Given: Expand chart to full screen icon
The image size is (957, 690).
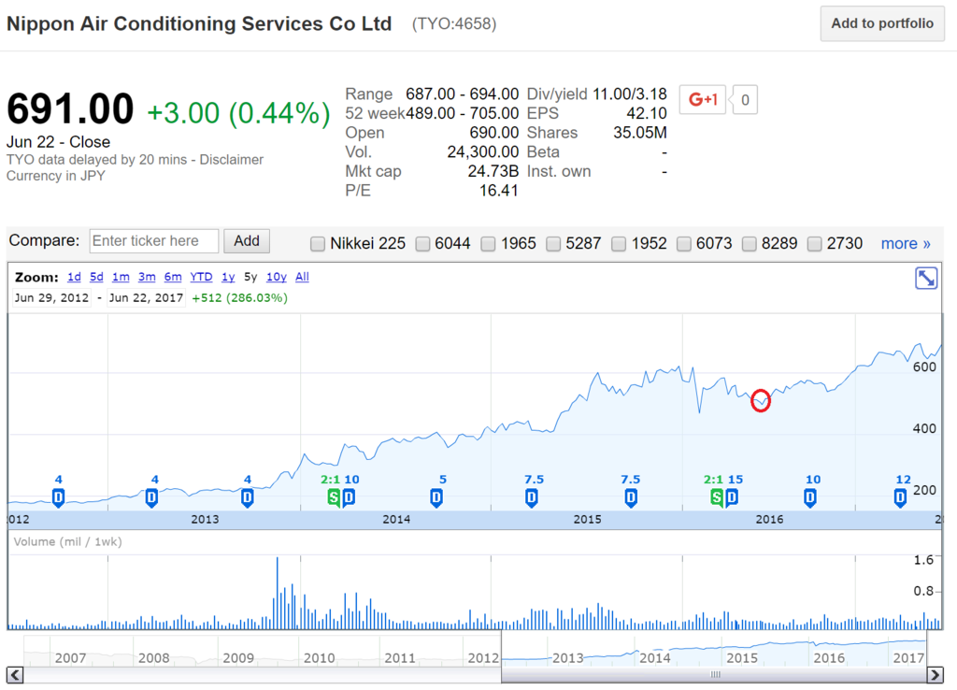Looking at the screenshot, I should [x=926, y=279].
